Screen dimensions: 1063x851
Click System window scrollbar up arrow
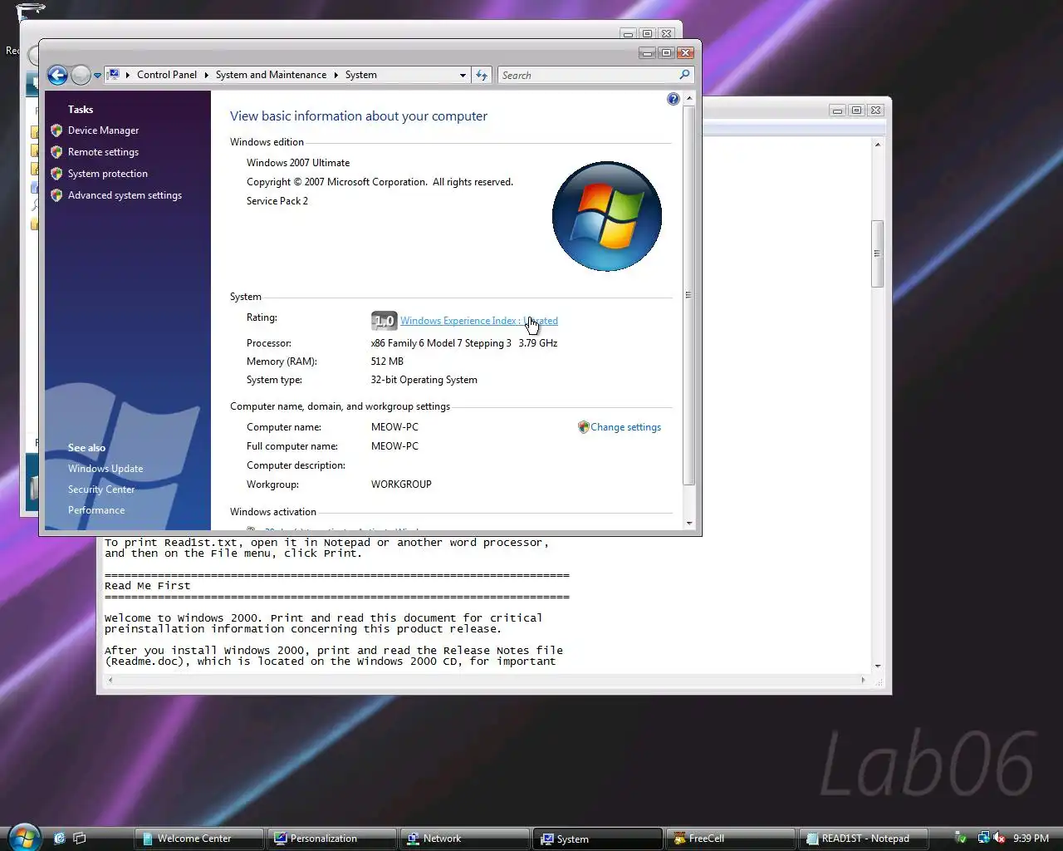coord(689,98)
